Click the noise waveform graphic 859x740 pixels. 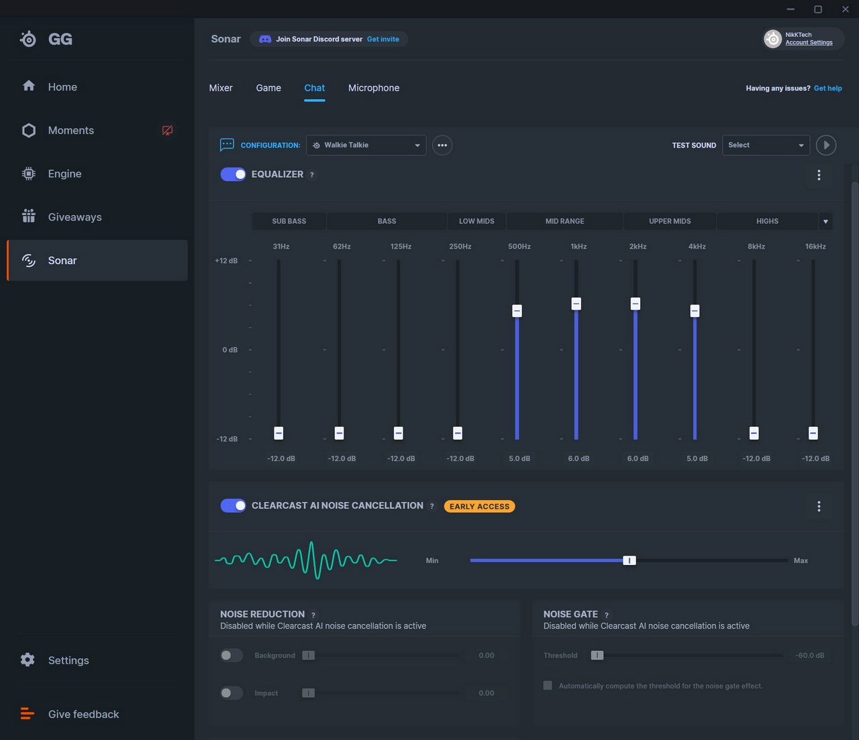coord(306,560)
